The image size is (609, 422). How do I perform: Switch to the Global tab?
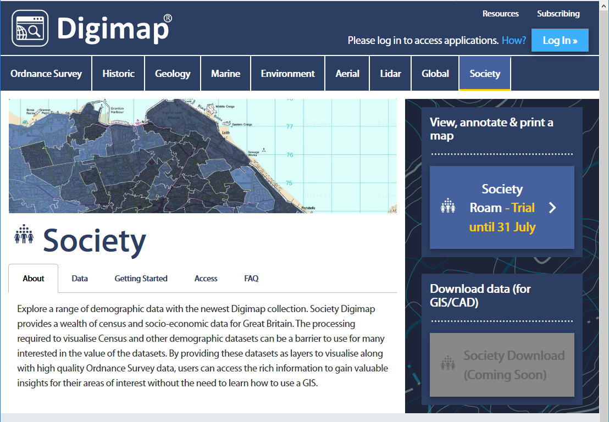coord(435,74)
